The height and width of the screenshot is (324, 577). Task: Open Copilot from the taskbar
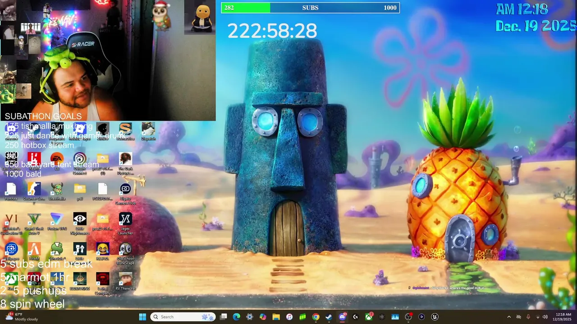263,317
